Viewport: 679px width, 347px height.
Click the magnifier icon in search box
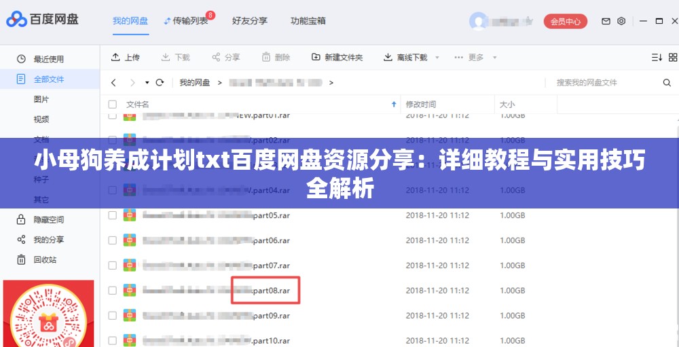click(x=666, y=83)
